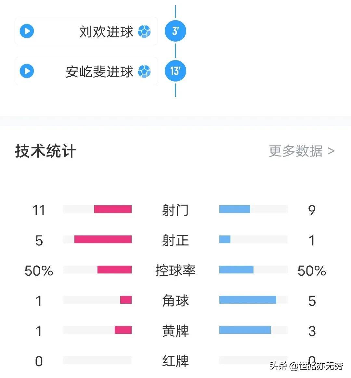351x378 pixels.
Task: Select the 射门 shots statistic row
Action: point(175,210)
